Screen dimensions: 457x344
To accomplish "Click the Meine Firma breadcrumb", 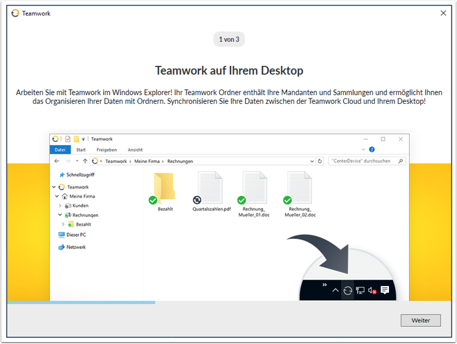I will 147,161.
